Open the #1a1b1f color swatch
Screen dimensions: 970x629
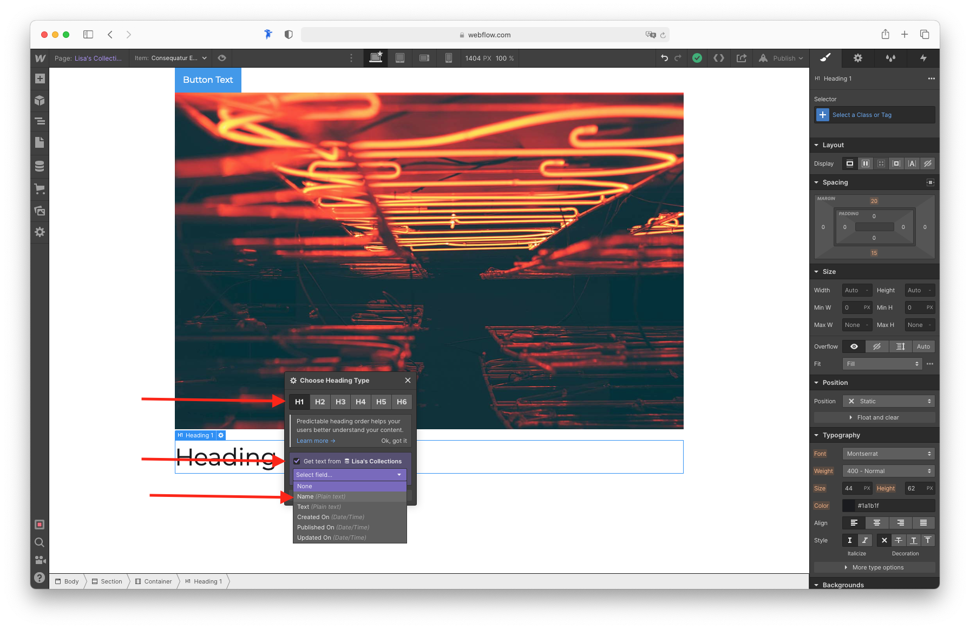(x=848, y=505)
